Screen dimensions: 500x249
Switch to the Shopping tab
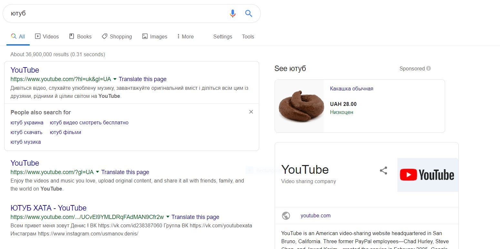point(117,36)
